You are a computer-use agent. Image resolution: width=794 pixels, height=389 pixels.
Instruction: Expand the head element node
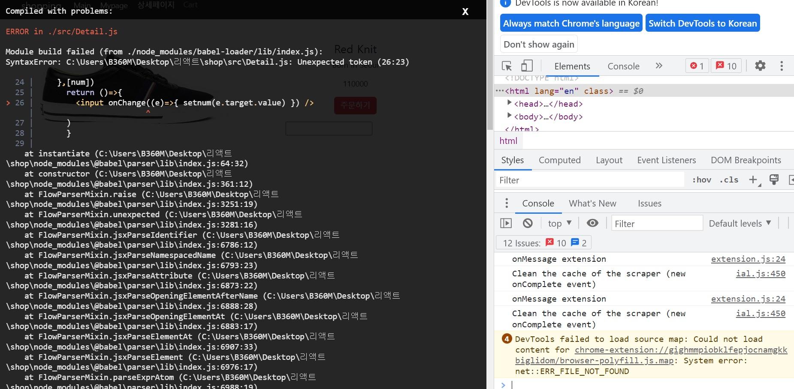509,102
